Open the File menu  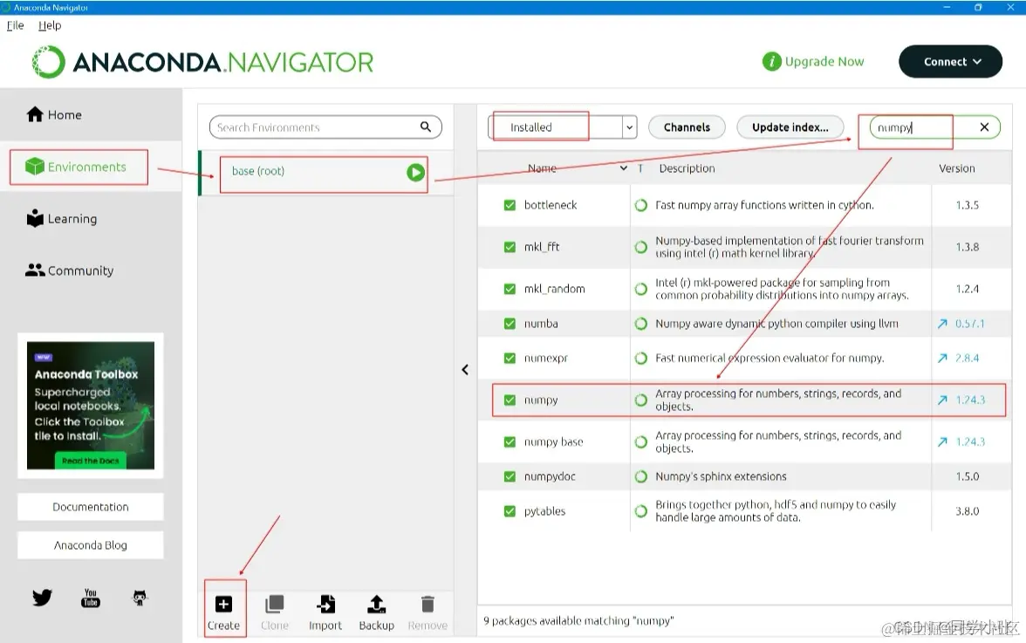point(15,25)
